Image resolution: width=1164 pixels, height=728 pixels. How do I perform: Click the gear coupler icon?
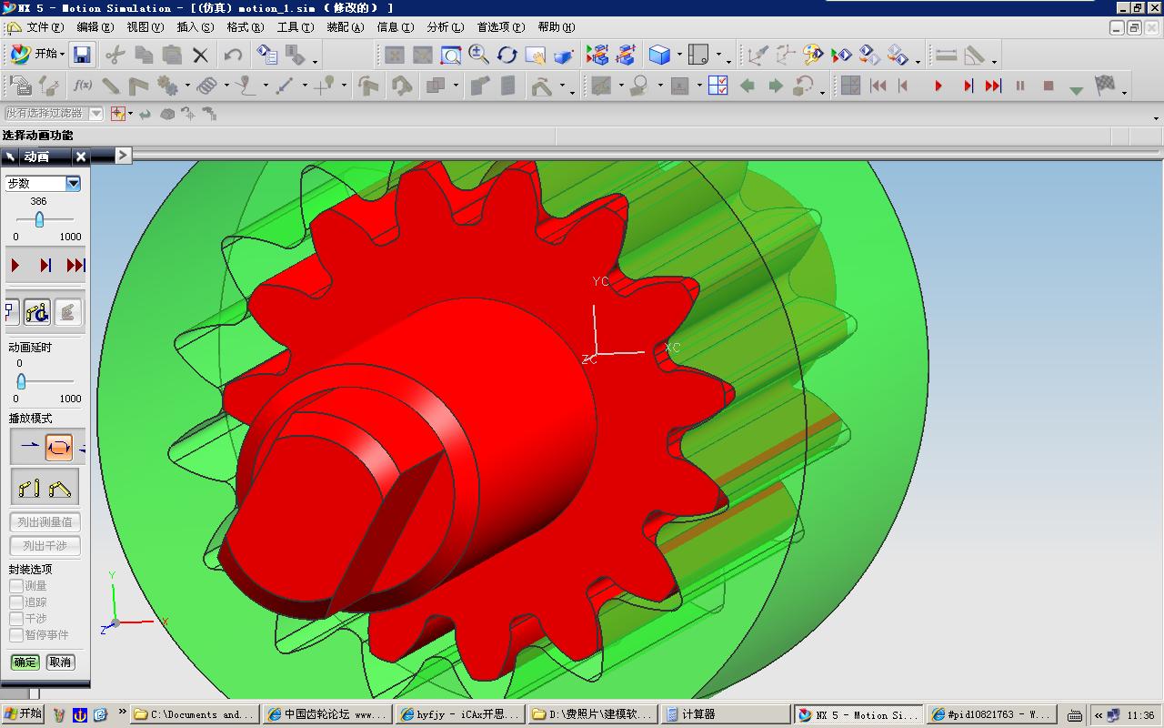click(x=167, y=86)
